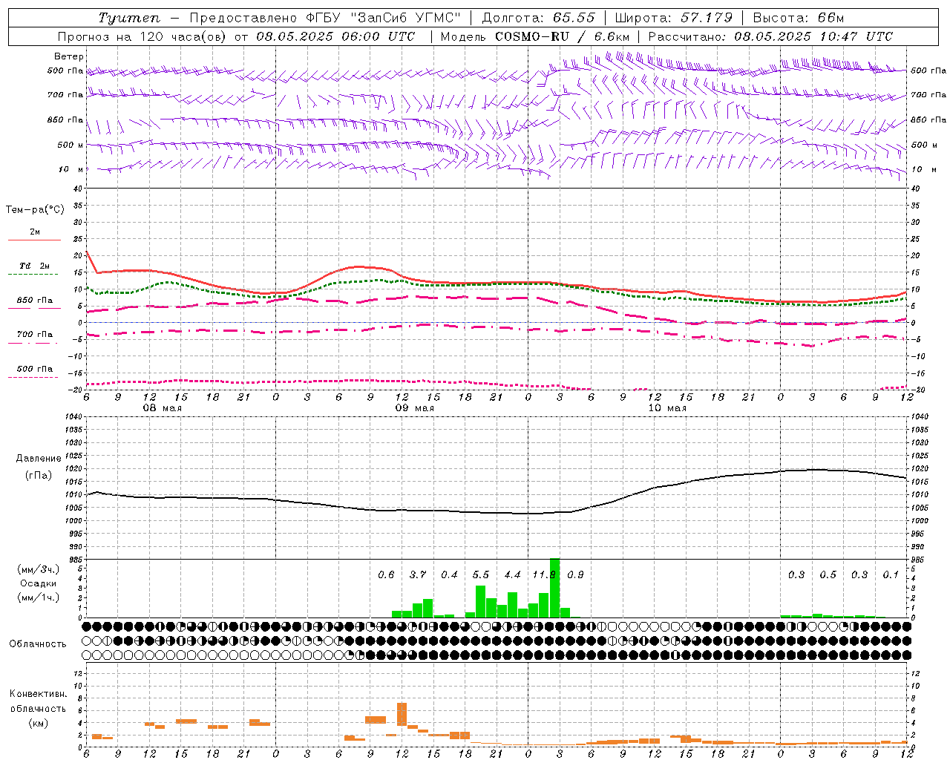The height and width of the screenshot is (760, 950).
Task: Click the Td 2м dewpoint legend entry
Action: click(x=34, y=266)
